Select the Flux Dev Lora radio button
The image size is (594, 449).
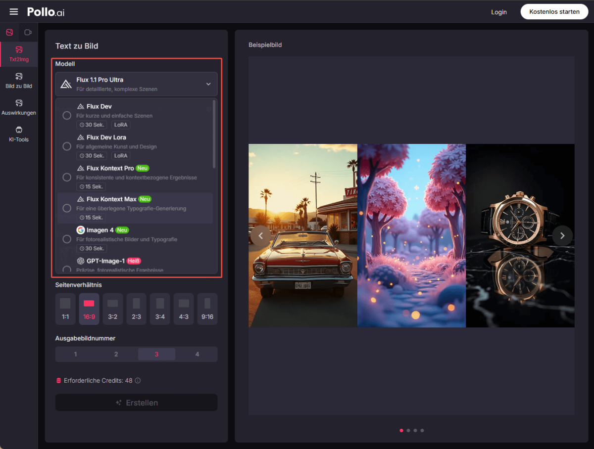[x=67, y=146]
